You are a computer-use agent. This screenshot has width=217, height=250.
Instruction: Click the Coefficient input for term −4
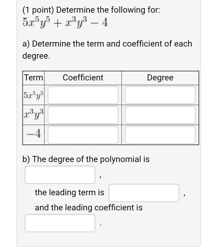[x=83, y=134]
